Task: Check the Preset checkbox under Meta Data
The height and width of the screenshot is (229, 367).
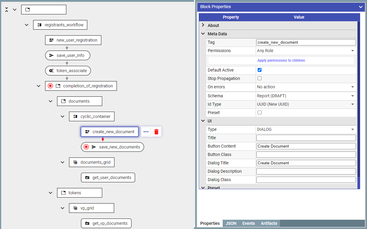Action: click(x=259, y=113)
